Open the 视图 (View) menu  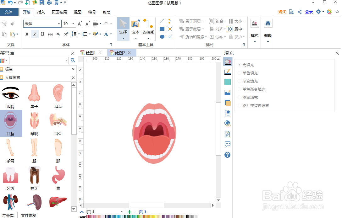click(77, 12)
